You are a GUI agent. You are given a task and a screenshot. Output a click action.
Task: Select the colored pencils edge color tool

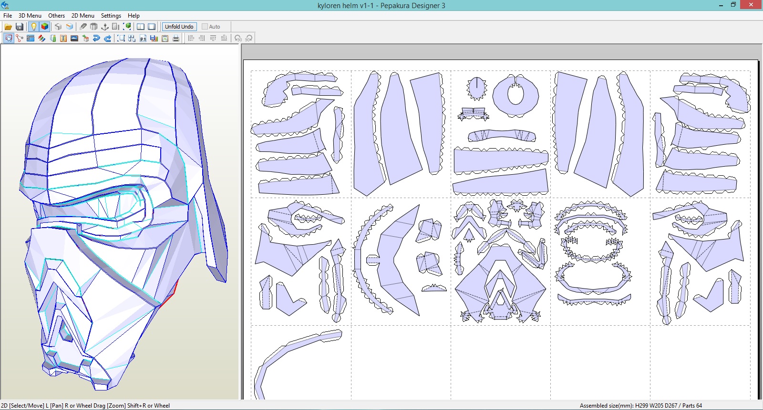pos(42,38)
